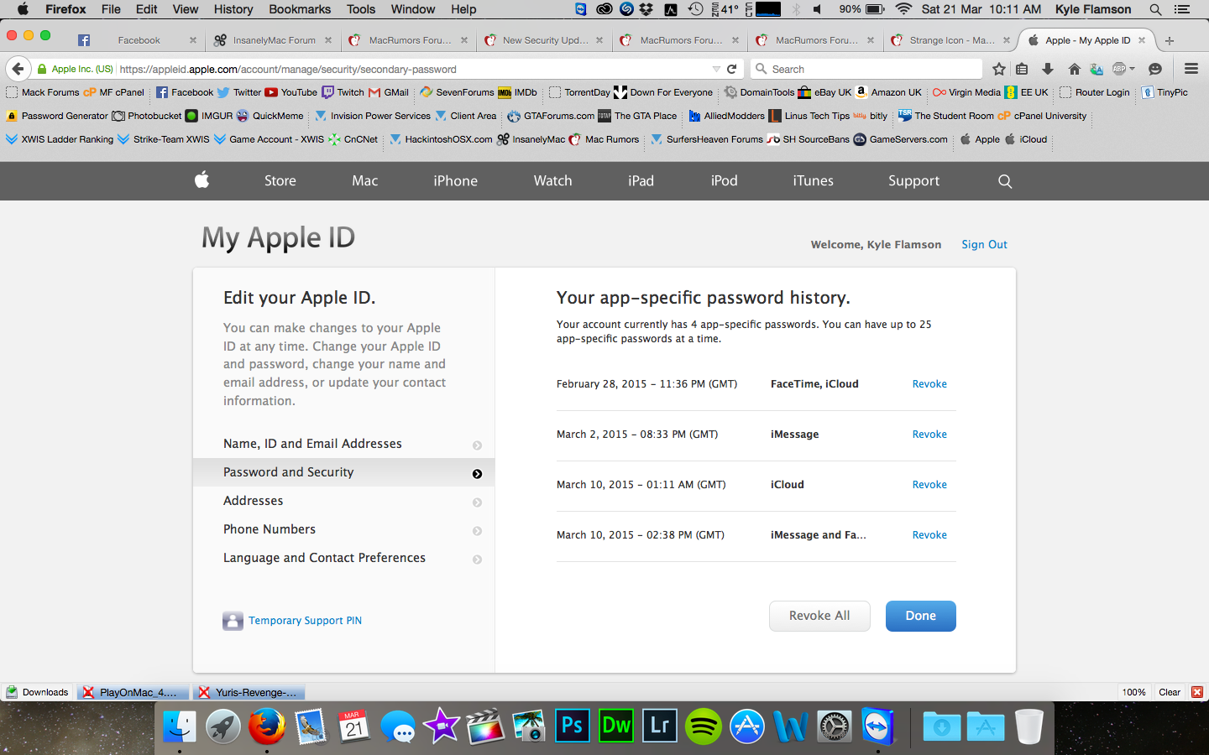Viewport: 1209px width, 755px height.
Task: Open the History menu
Action: click(x=233, y=9)
